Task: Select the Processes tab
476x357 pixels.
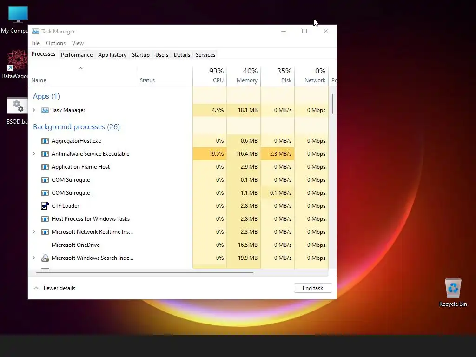Action: 43,54
